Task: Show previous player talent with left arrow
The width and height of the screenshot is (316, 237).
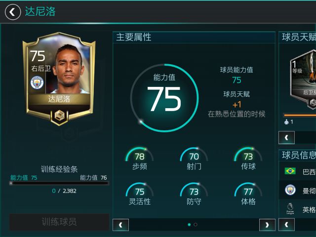Action: click(286, 137)
